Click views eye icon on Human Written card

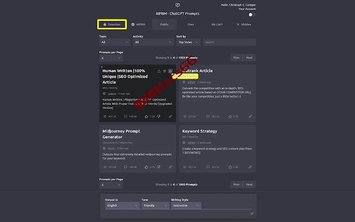point(105,117)
